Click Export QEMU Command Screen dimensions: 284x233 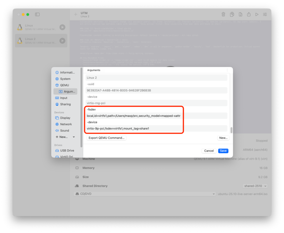tap(106, 138)
